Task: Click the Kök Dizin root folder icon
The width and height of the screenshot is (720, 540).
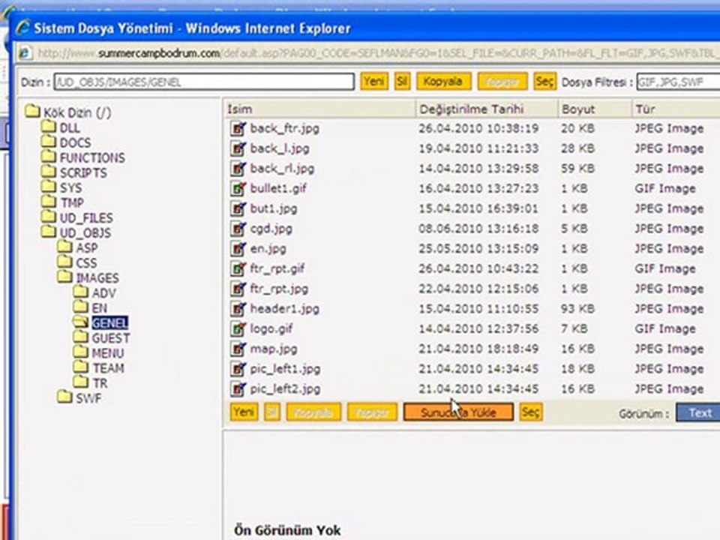Action: tap(32, 111)
